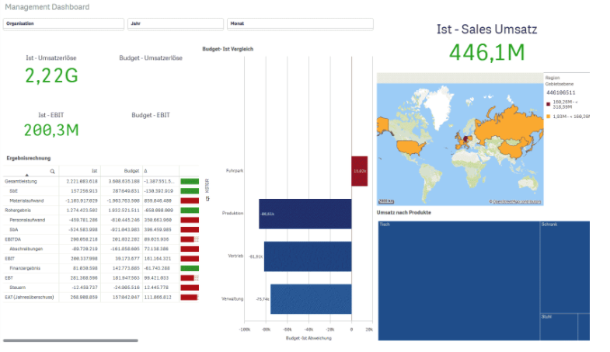Select the Vertrieb bar in chart
This screenshot has height=352, width=610.
(307, 256)
